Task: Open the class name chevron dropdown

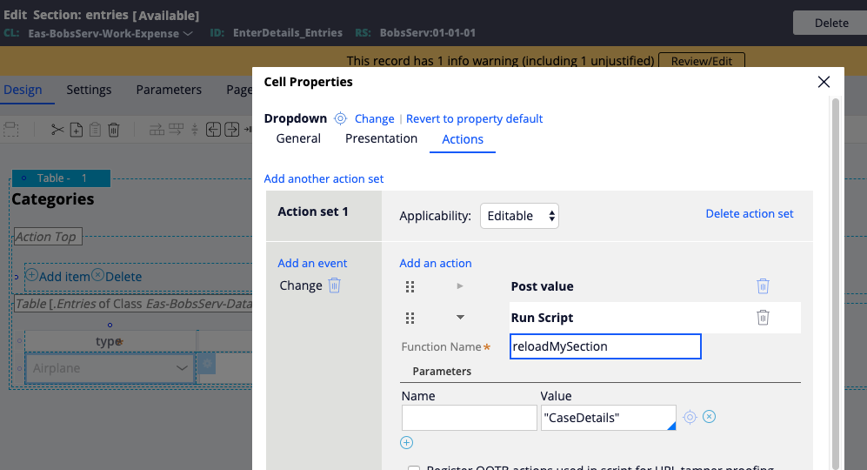Action: point(188,33)
